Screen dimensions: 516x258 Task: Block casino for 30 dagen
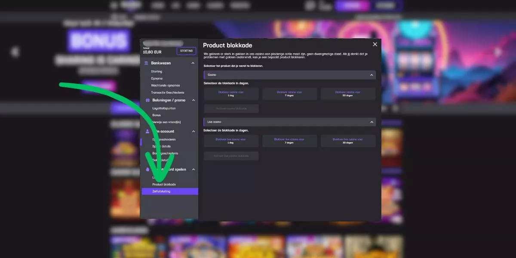(x=348, y=94)
